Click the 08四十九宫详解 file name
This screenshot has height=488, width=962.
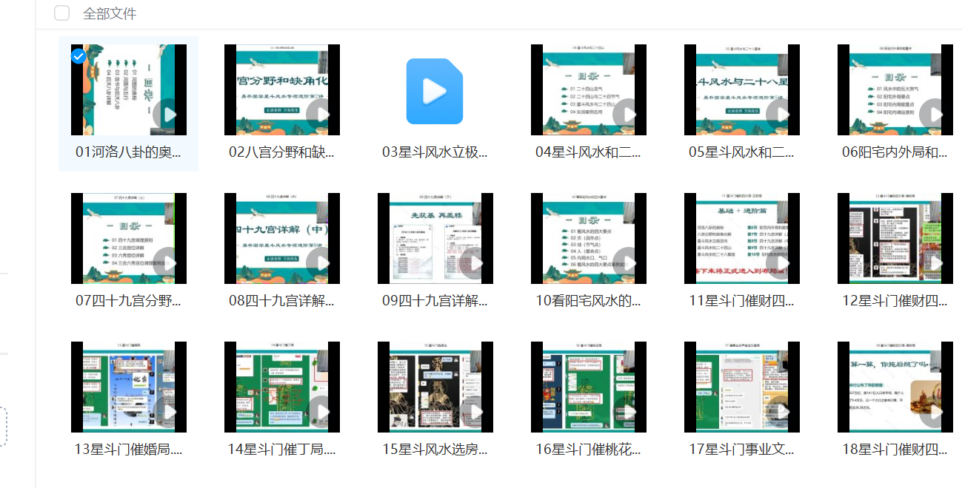pyautogui.click(x=281, y=301)
